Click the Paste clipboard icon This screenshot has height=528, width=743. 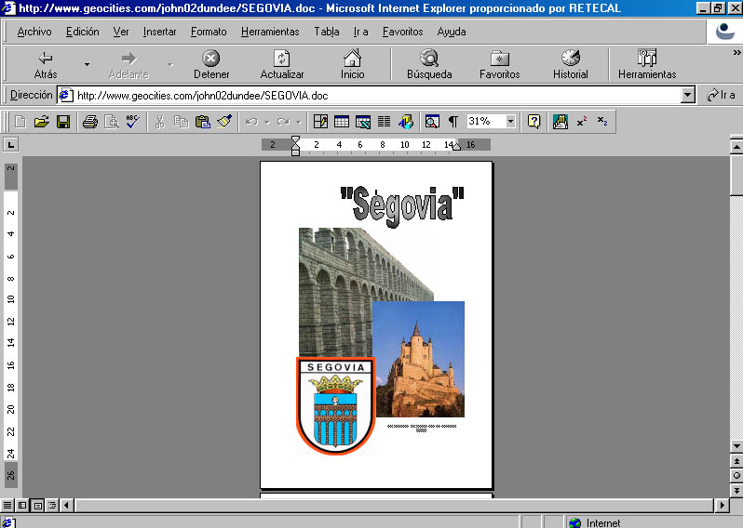tap(203, 122)
